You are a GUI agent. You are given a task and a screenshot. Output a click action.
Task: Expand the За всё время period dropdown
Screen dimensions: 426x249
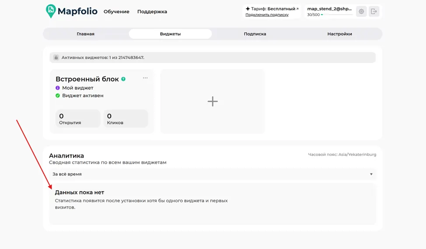click(x=213, y=174)
